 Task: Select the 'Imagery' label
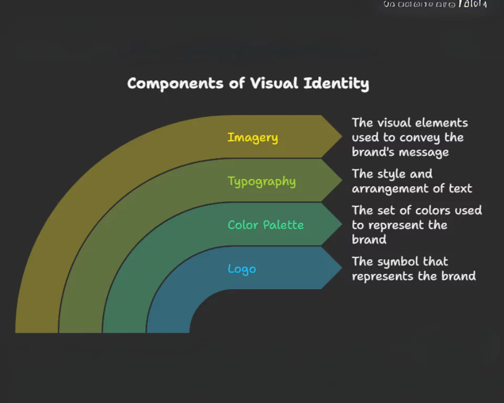pos(253,137)
